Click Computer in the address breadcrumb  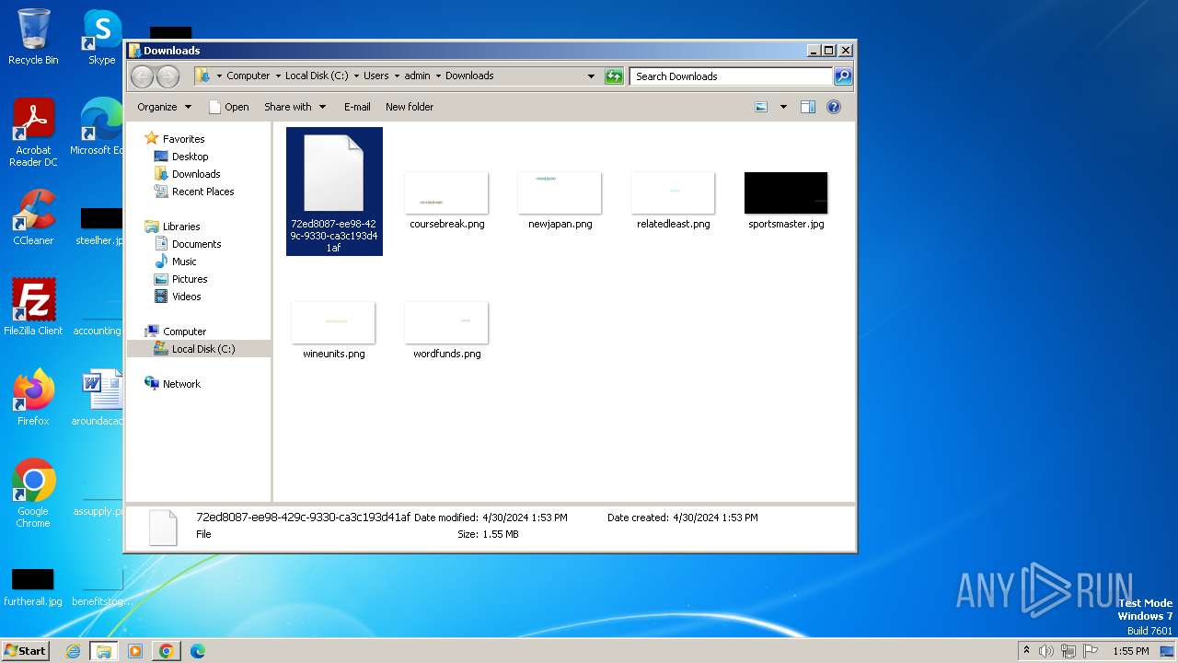pyautogui.click(x=248, y=76)
